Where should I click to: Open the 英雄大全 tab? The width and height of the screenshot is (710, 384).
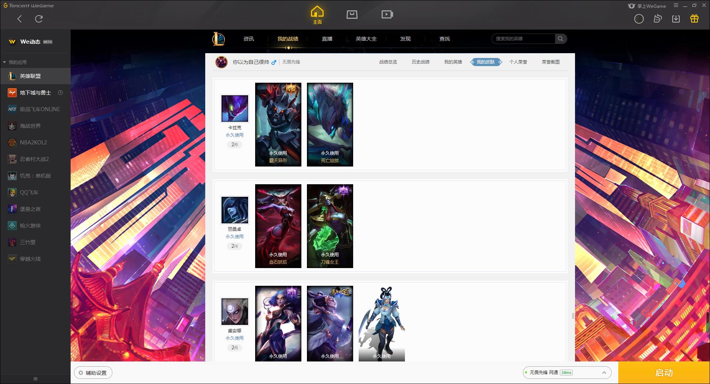[x=366, y=39]
